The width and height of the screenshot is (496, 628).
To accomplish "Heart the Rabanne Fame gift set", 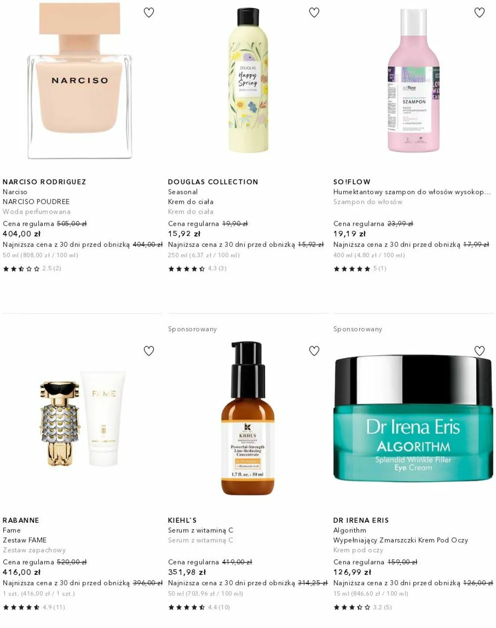I will [149, 351].
